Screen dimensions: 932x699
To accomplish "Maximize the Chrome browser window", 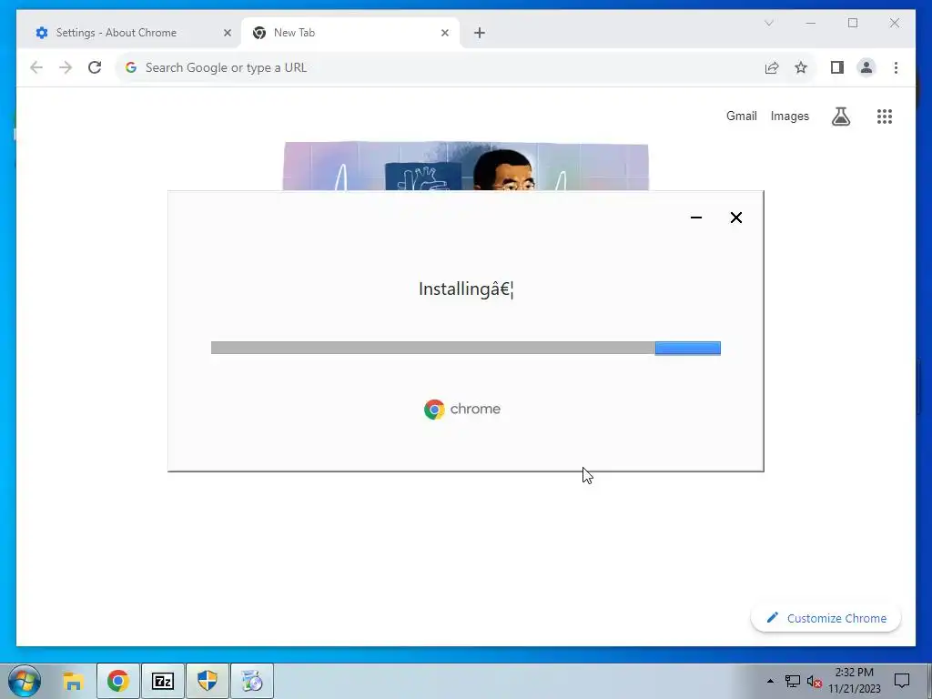I will pyautogui.click(x=852, y=23).
